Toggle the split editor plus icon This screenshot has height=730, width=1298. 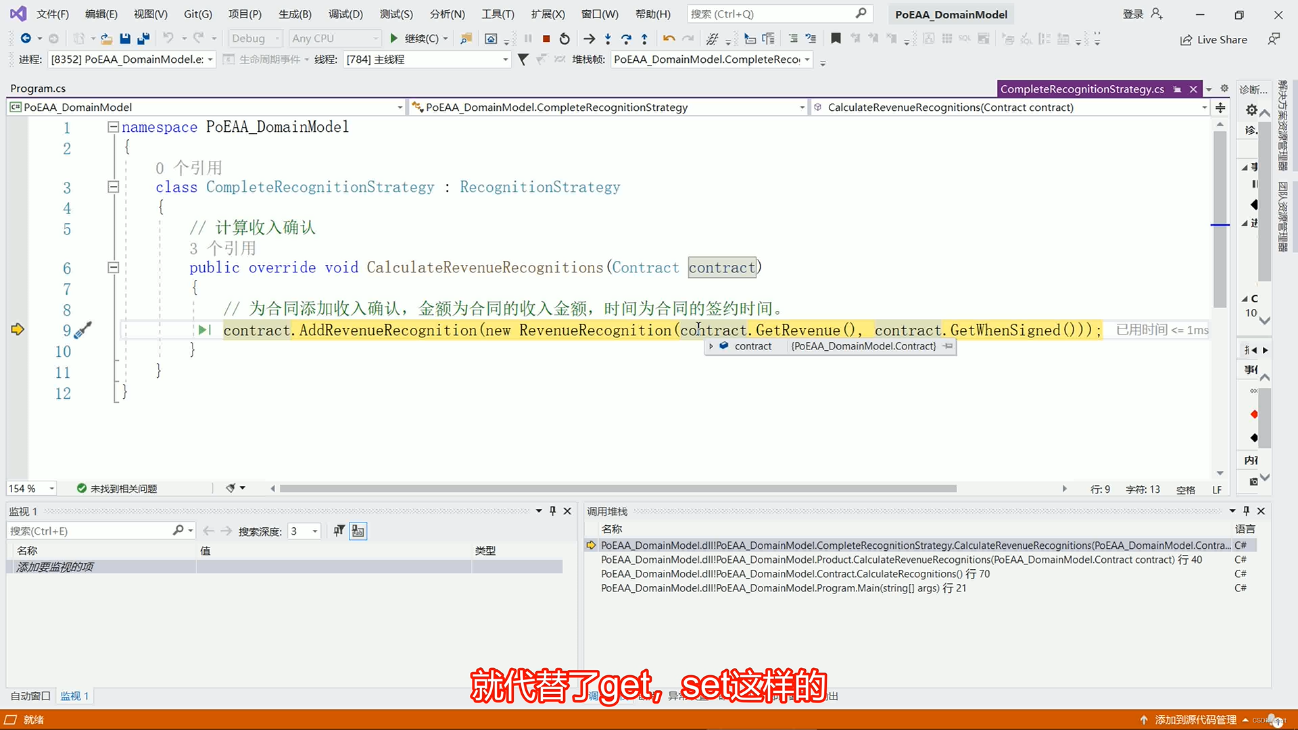click(1220, 107)
